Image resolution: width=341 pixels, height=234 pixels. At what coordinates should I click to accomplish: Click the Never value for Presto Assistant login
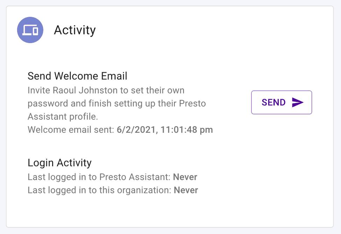pos(185,177)
